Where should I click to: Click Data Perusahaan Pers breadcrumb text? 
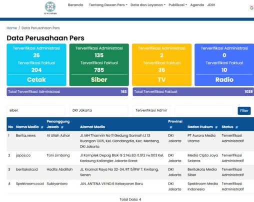click(x=40, y=28)
